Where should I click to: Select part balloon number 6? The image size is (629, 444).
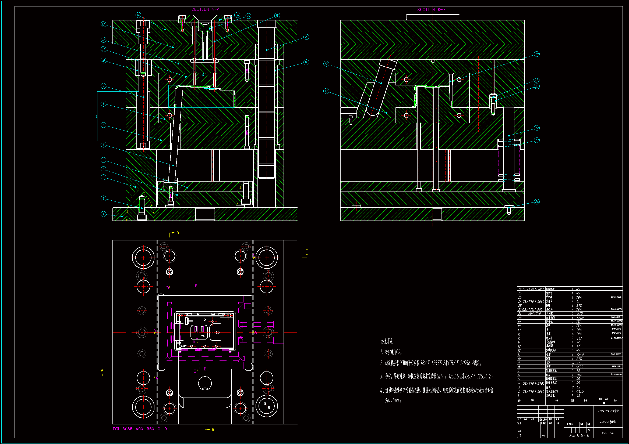103,145
